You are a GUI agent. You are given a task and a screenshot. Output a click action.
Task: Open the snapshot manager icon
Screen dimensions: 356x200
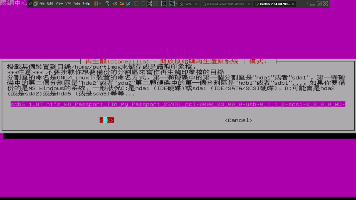click(128, 3)
